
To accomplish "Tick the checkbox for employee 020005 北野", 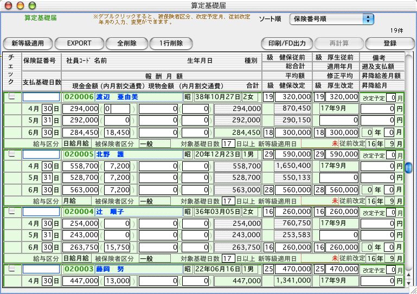I will tap(11, 154).
